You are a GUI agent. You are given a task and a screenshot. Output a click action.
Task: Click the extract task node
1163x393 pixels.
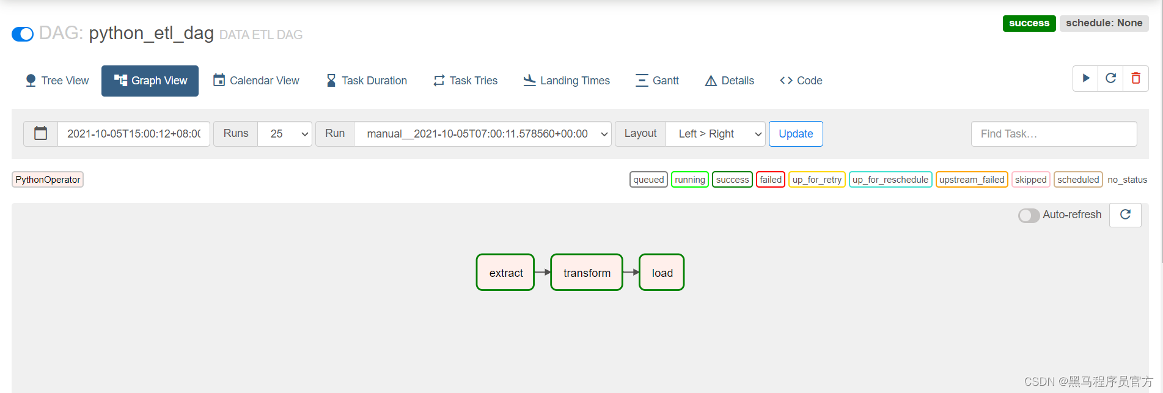[x=505, y=273]
